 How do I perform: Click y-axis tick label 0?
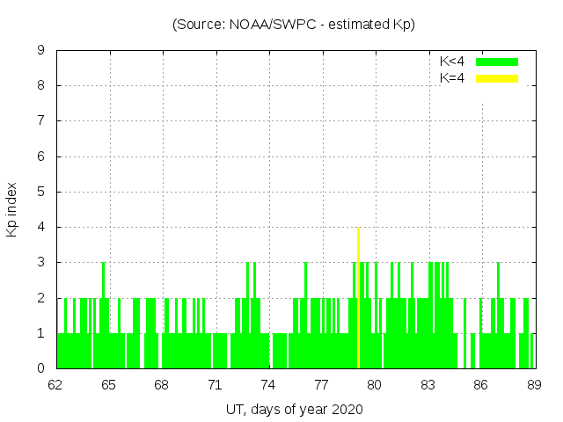40,368
